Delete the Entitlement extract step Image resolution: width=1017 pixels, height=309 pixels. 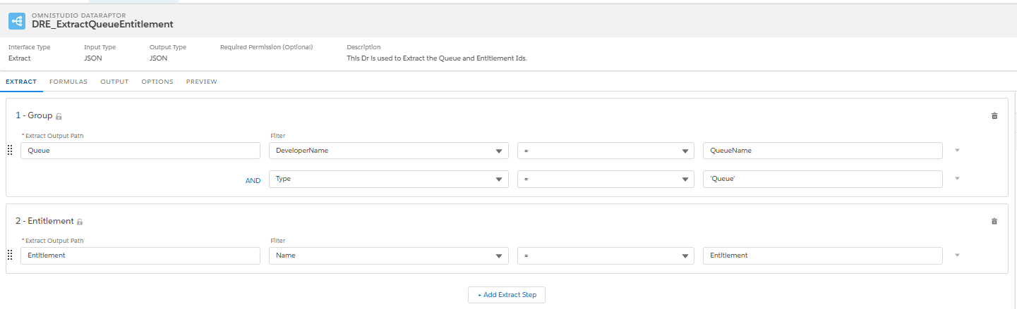994,221
